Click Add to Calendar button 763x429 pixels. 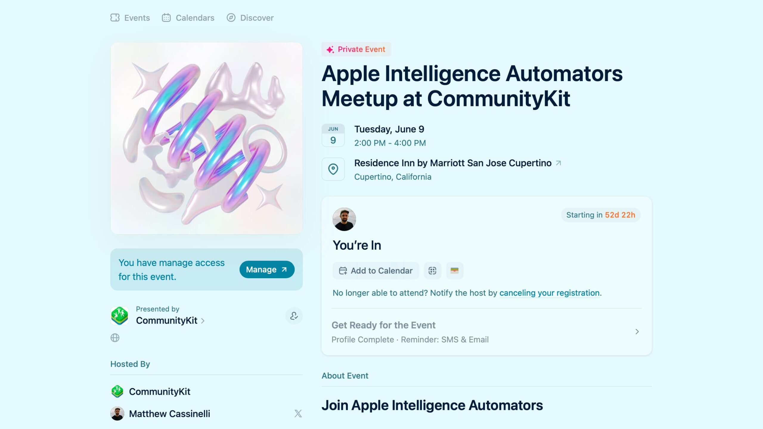376,271
